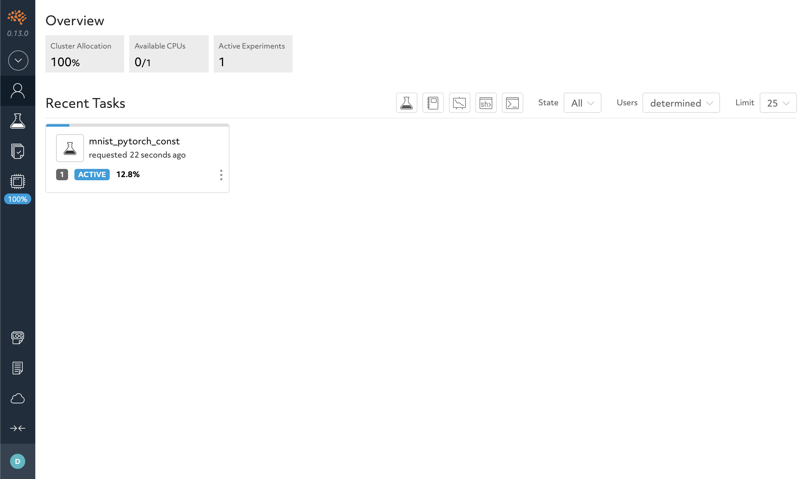
Task: Click the 100% cluster usage badge
Action: coord(18,199)
